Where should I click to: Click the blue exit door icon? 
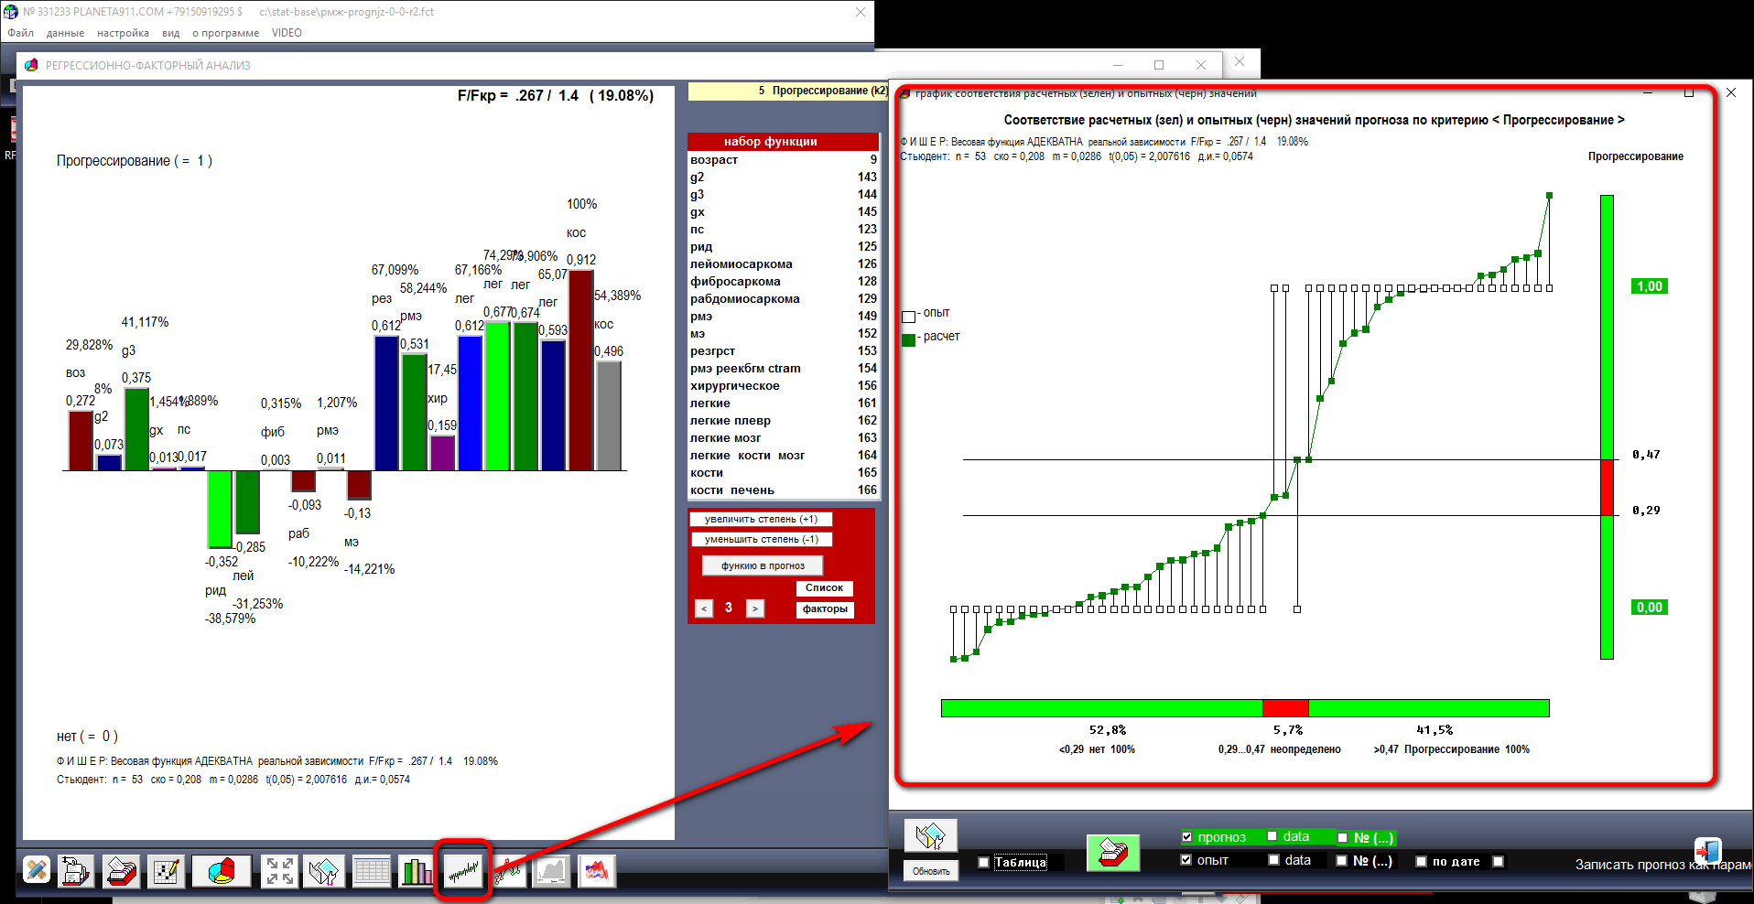pyautogui.click(x=1706, y=851)
